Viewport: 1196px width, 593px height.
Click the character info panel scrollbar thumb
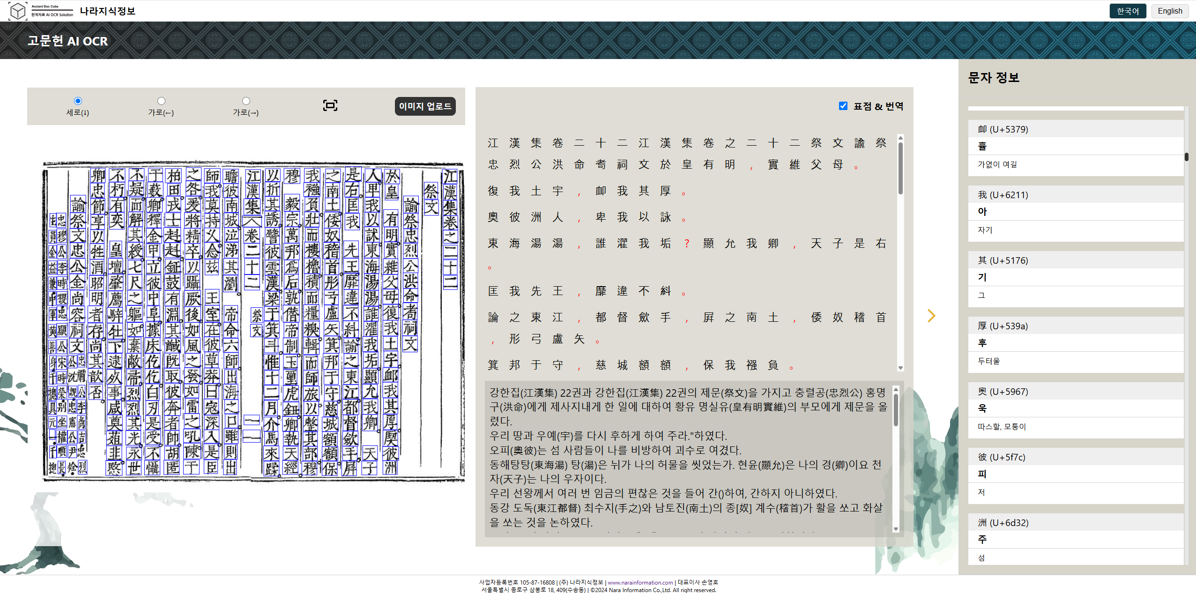click(1186, 156)
